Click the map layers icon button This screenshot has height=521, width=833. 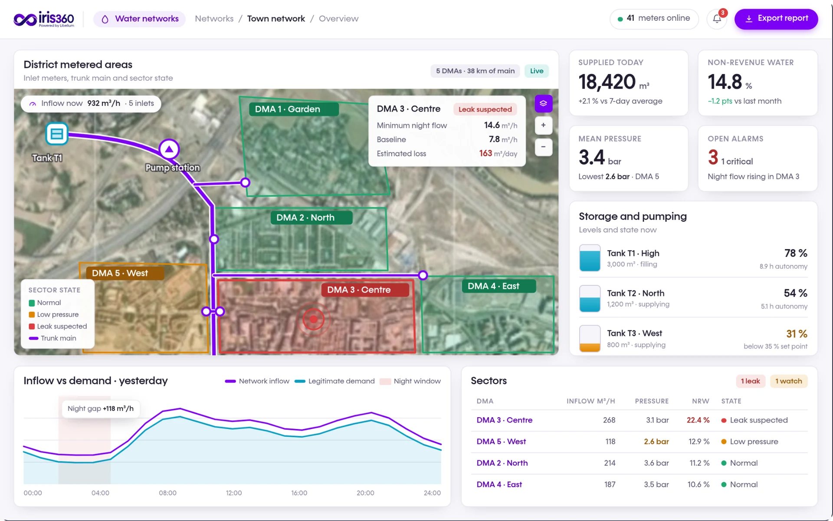click(543, 104)
